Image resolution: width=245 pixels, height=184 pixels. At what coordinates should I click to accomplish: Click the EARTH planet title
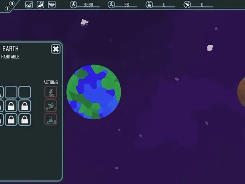[x=10, y=49]
